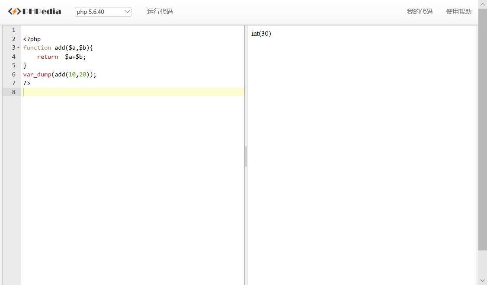Click line number 8 in the gutter

coord(14,92)
